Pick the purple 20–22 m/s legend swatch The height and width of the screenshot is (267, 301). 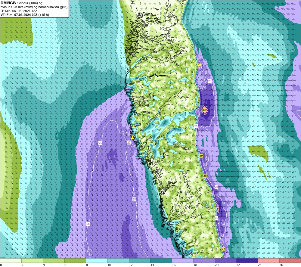coord(226,261)
